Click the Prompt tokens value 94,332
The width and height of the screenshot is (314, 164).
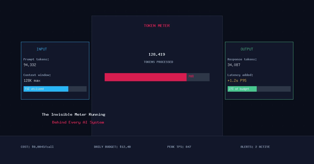pyautogui.click(x=30, y=65)
